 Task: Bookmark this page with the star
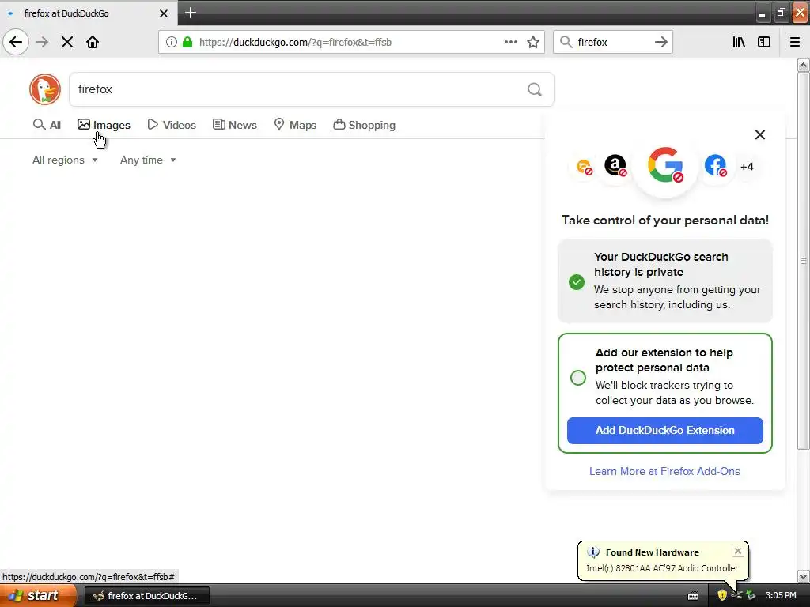coord(533,42)
